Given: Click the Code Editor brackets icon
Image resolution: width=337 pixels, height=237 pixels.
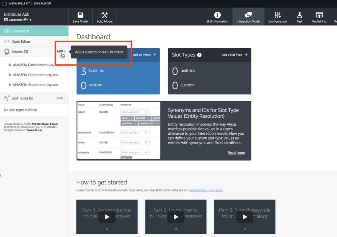Looking at the screenshot, I should pos(7,41).
